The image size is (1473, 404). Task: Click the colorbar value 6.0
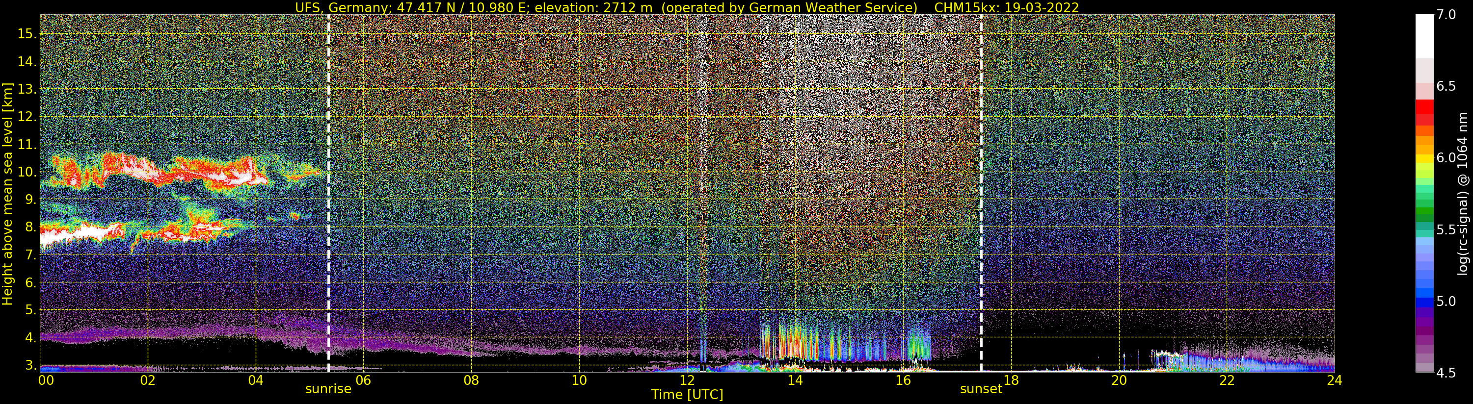(x=1446, y=158)
